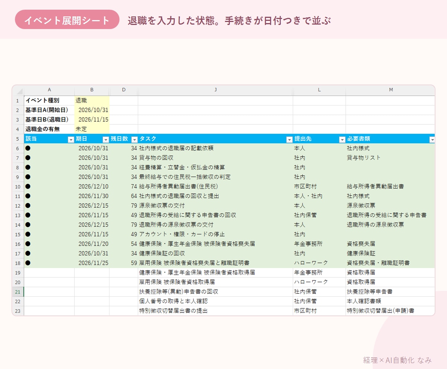Click the task 貸与物の回収
Screen dimensions: 447x369
156,158
